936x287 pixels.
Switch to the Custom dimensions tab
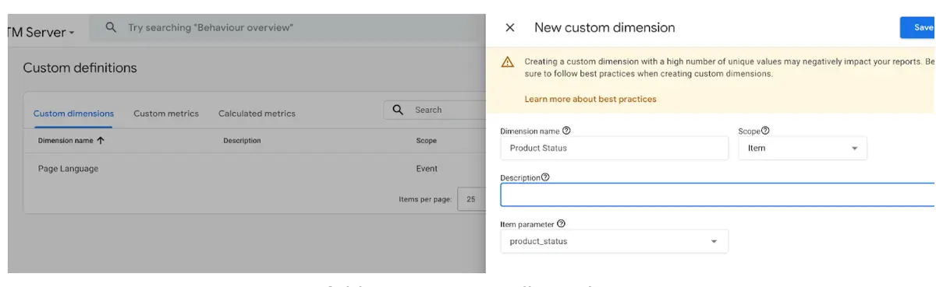pos(73,114)
